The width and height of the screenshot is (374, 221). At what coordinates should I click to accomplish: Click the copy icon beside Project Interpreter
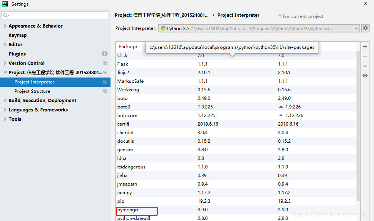(x=105, y=82)
